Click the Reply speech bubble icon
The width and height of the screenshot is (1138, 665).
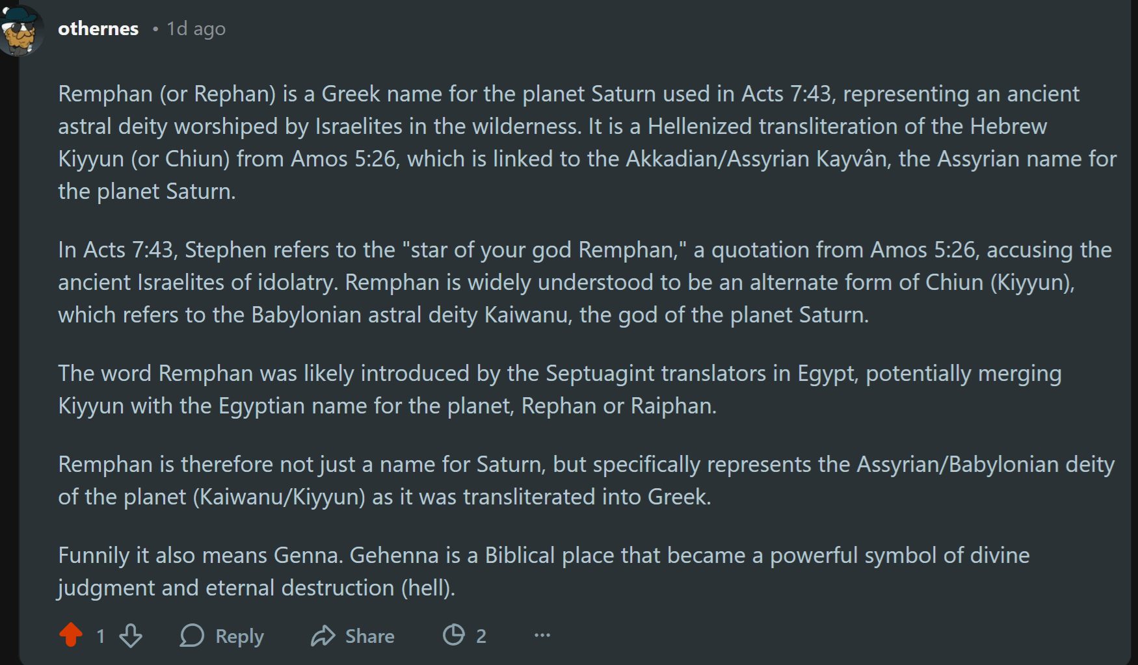pos(192,635)
